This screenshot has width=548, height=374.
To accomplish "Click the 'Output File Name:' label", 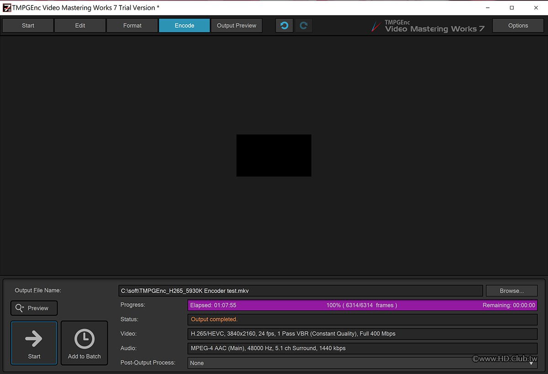I will [x=38, y=291].
